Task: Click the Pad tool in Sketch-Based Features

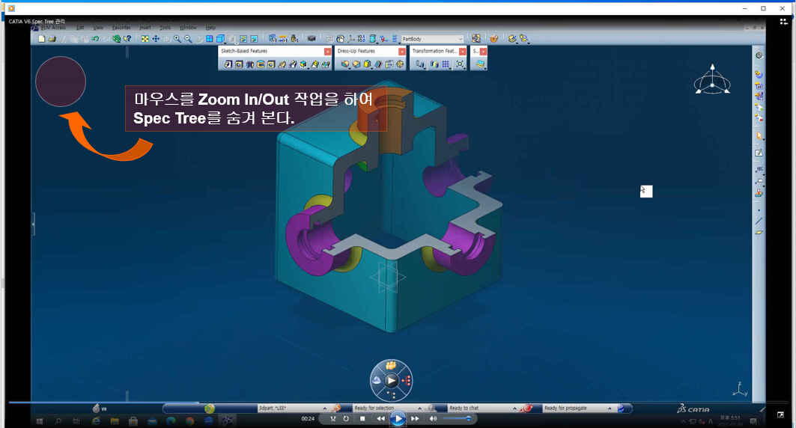Action: (x=228, y=64)
